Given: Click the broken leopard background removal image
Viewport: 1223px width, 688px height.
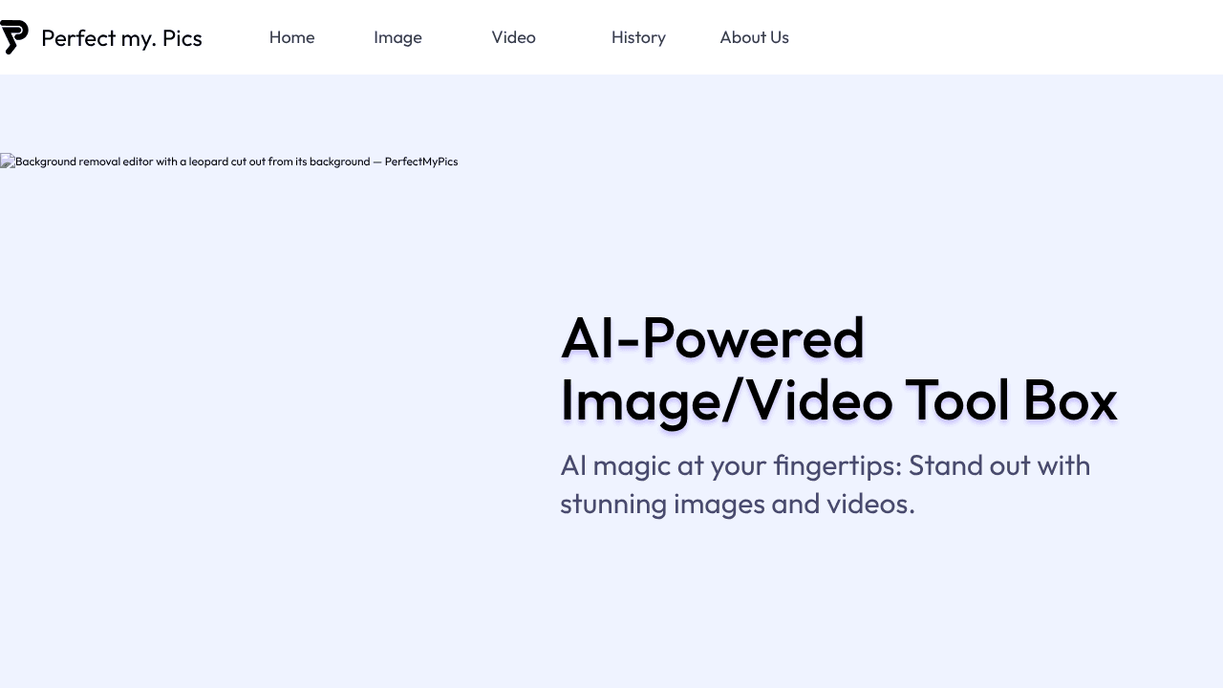Looking at the screenshot, I should [229, 161].
